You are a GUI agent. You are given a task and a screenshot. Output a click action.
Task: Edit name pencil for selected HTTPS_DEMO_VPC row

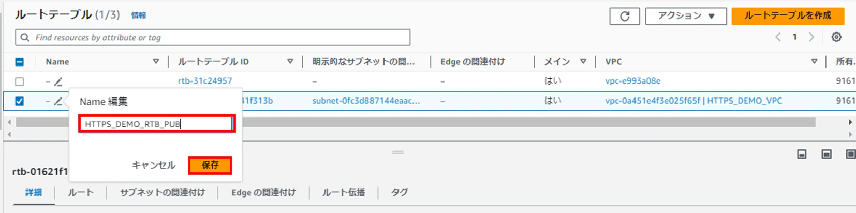(x=58, y=101)
